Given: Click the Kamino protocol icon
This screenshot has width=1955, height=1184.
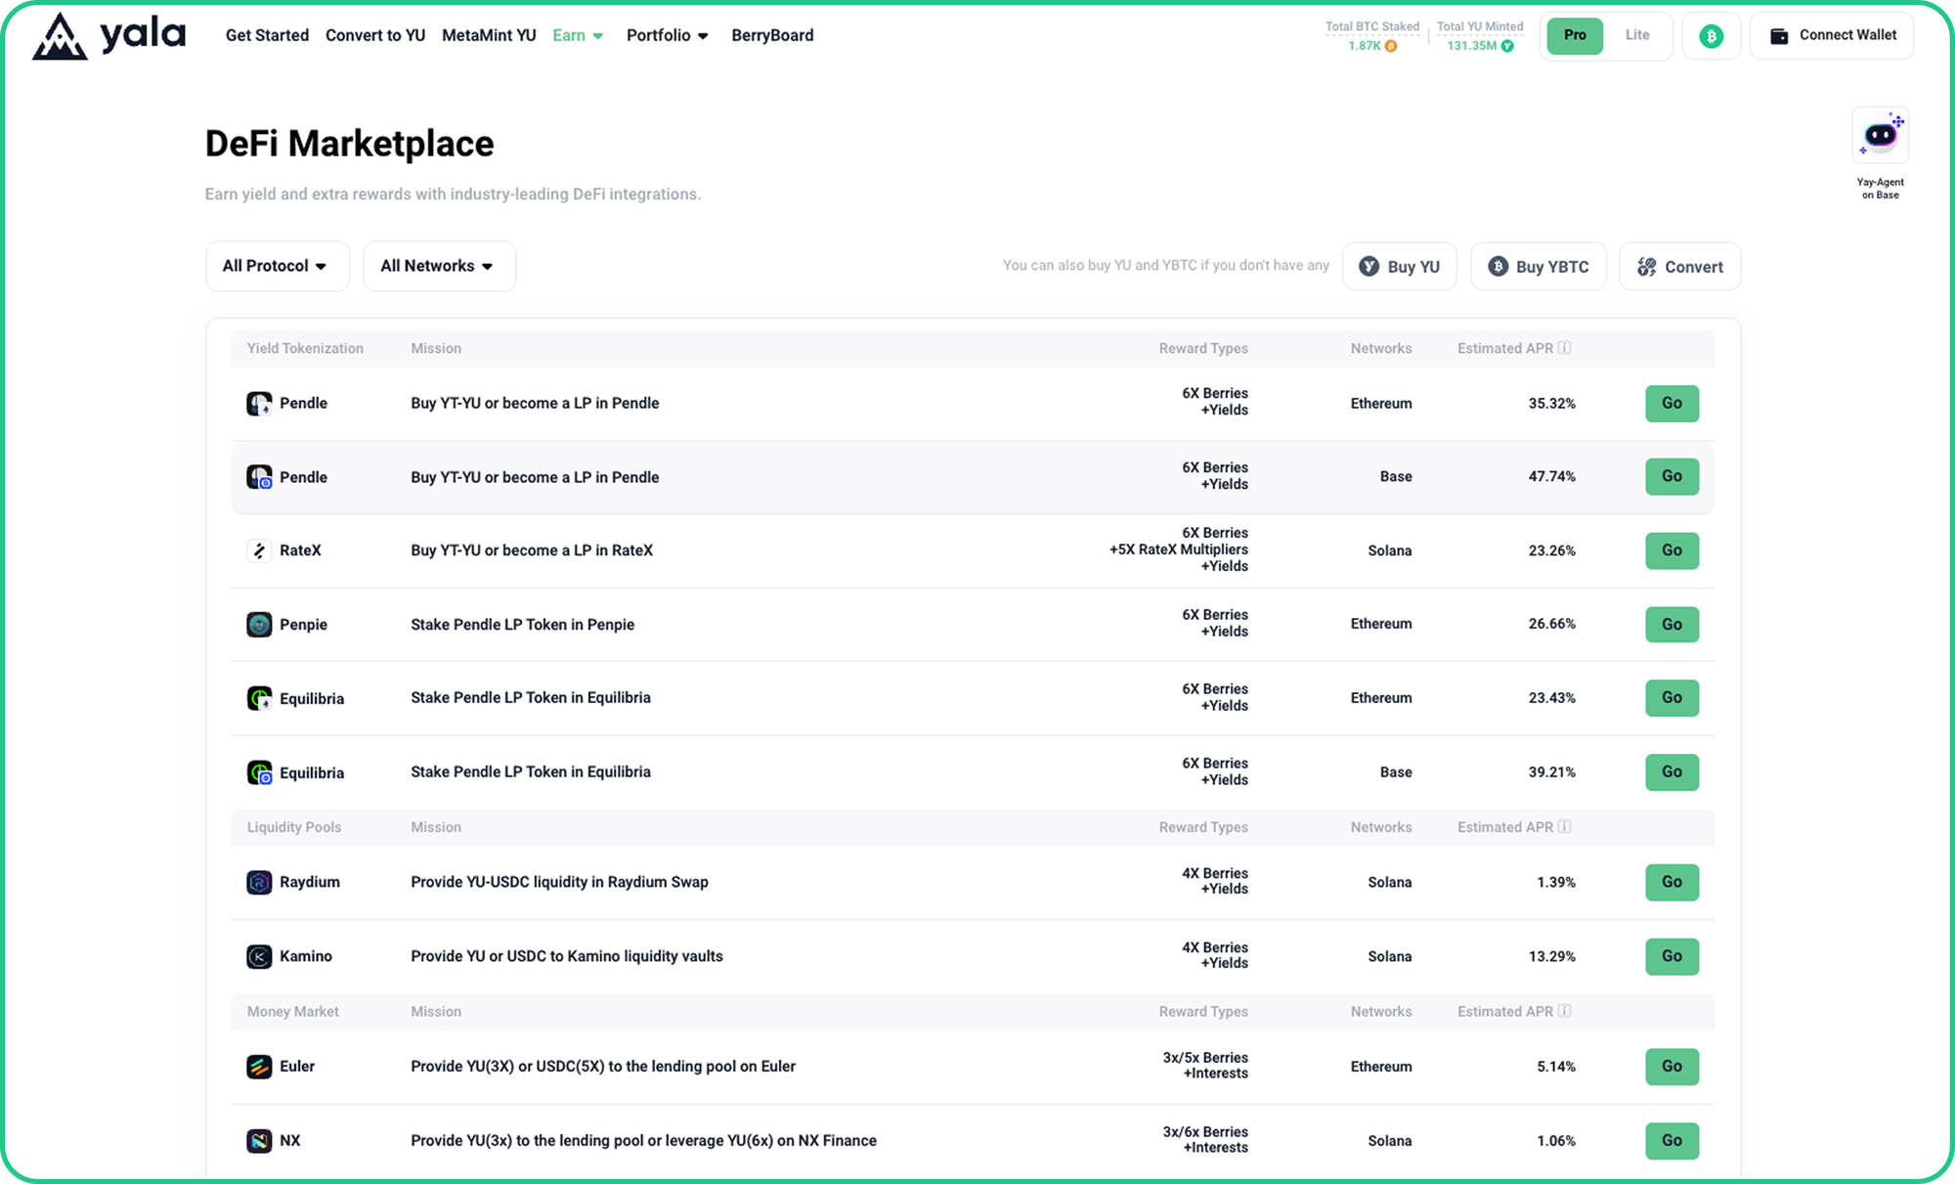Looking at the screenshot, I should pyautogui.click(x=259, y=956).
